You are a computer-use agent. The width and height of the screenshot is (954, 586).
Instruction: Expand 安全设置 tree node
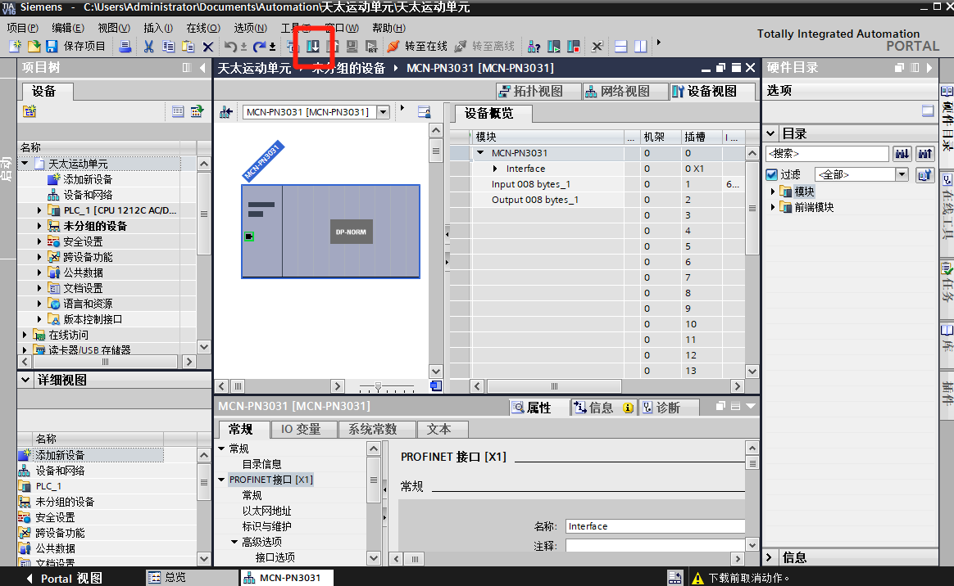tap(39, 241)
